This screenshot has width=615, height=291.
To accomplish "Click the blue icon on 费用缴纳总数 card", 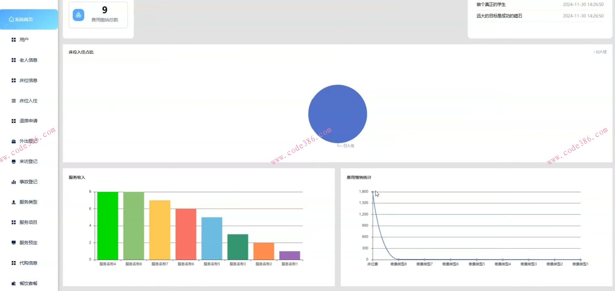I will coord(78,15).
